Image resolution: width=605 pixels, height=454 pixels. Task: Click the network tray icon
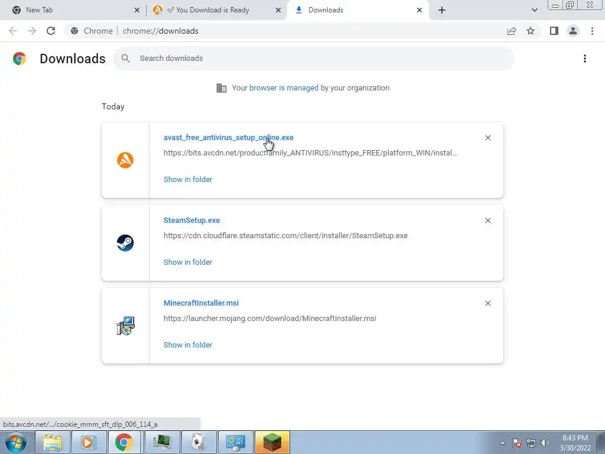point(531,443)
